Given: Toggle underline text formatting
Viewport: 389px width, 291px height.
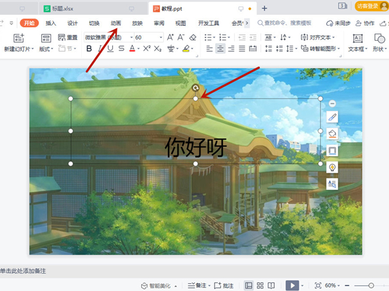Looking at the screenshot, I should (110, 48).
